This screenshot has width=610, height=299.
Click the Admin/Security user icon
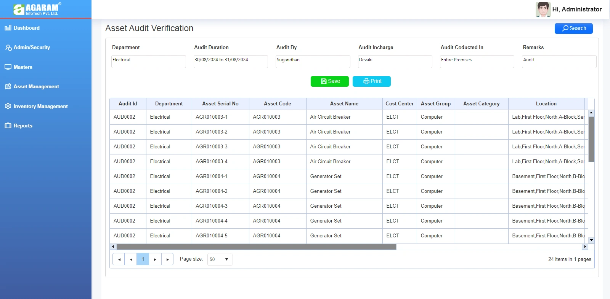pos(8,48)
